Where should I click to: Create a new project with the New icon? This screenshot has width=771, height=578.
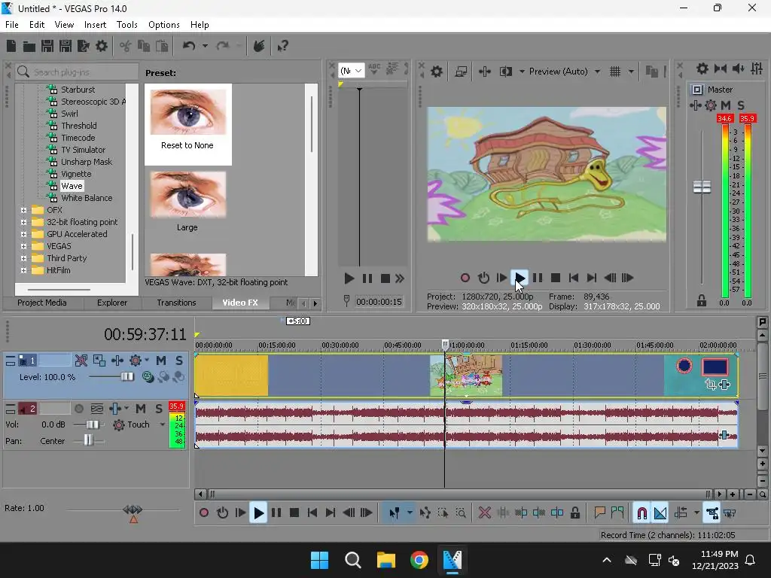11,46
